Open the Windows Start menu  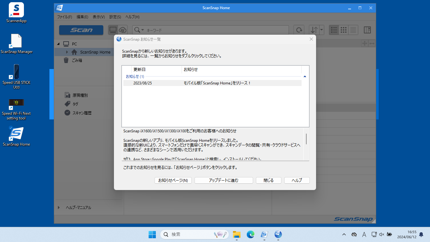tap(152, 234)
